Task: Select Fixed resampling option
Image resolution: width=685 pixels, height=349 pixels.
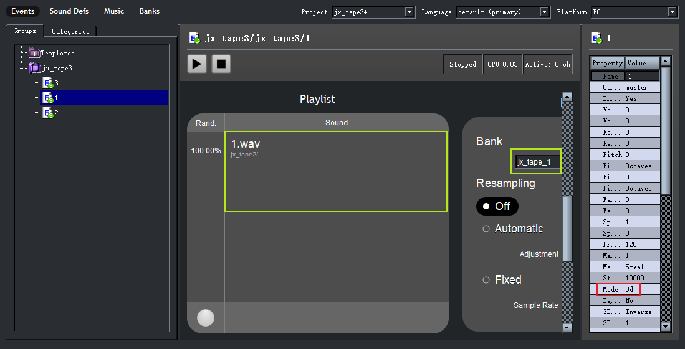Action: click(502, 280)
